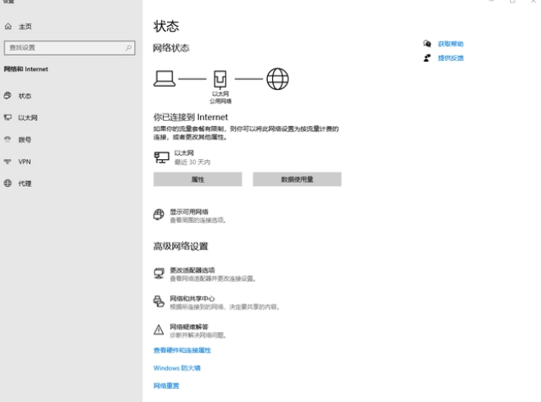The width and height of the screenshot is (541, 402).
Task: Click the 提供反馈 feedback icon
Action: [x=427, y=58]
